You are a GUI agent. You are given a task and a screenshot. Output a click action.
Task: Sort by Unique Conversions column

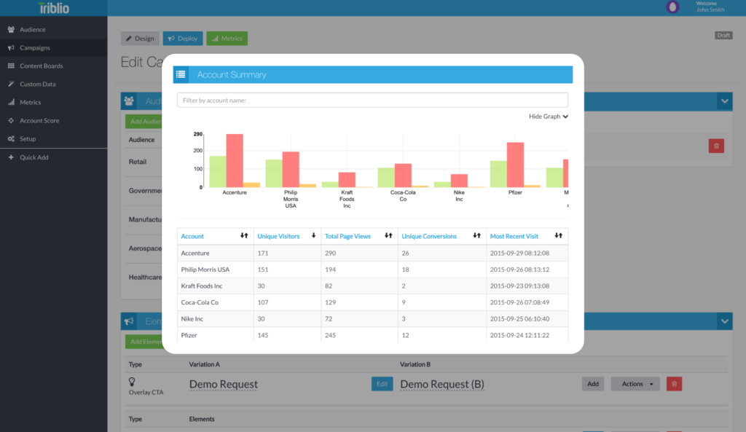428,237
